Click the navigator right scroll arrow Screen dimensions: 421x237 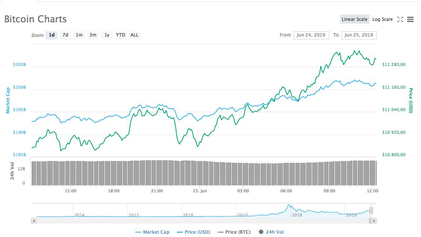click(374, 221)
